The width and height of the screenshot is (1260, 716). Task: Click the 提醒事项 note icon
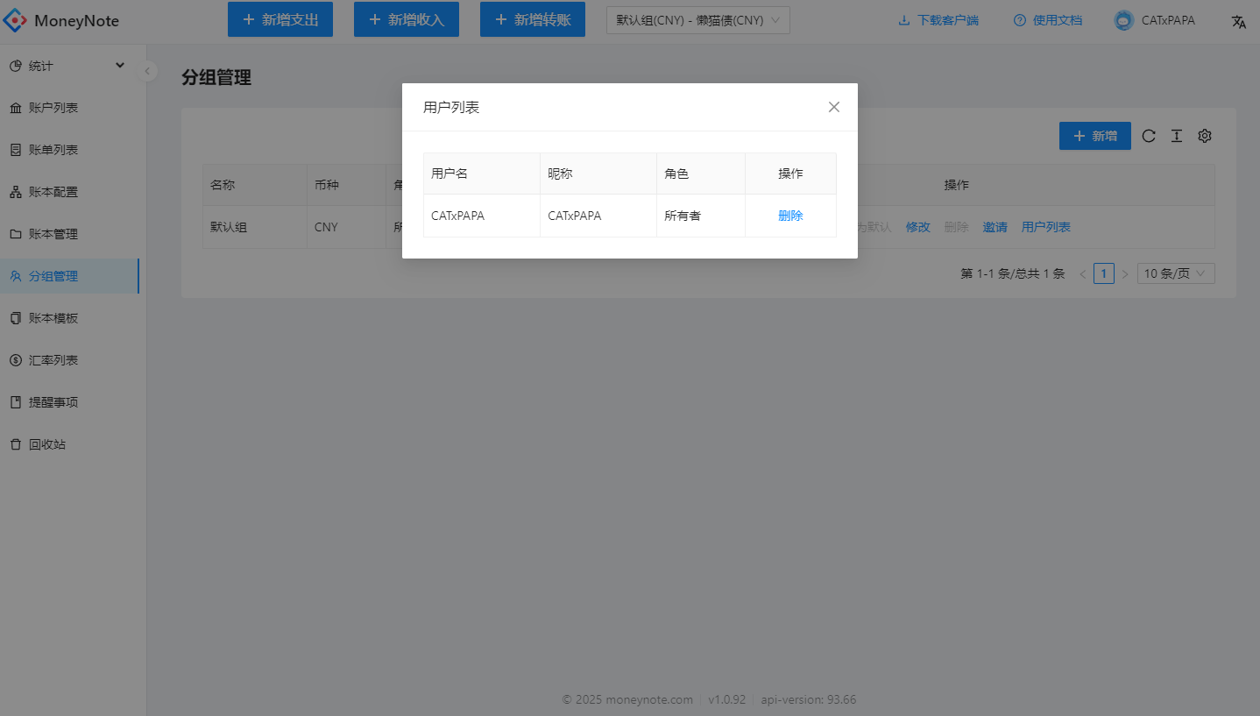click(x=15, y=402)
